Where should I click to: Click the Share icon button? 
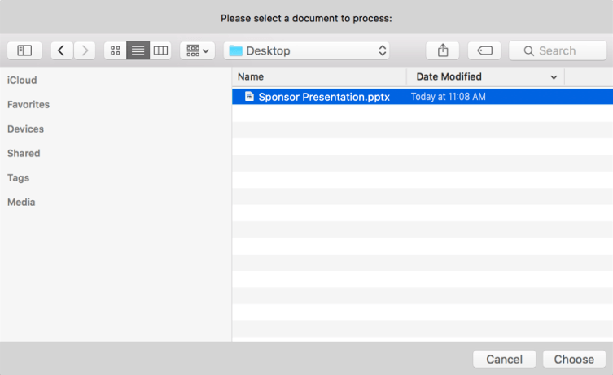point(443,50)
